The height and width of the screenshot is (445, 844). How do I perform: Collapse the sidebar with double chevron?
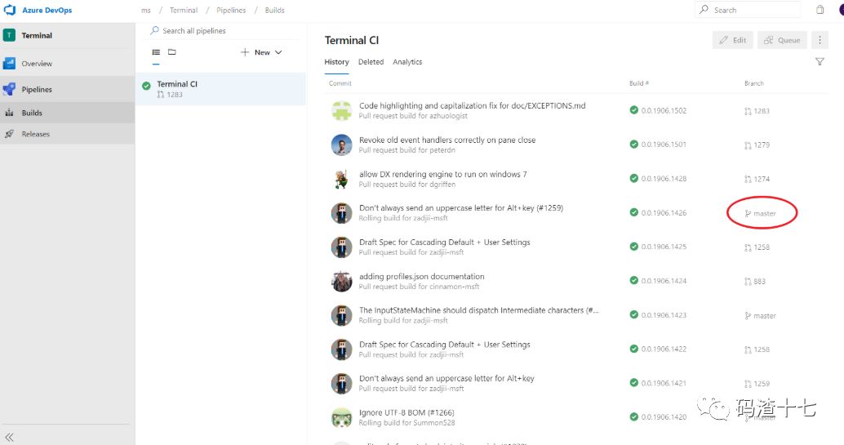(x=9, y=437)
